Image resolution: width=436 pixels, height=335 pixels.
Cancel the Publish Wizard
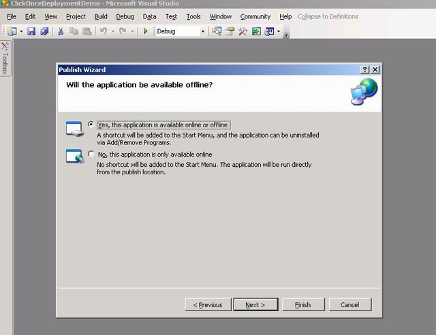point(349,304)
